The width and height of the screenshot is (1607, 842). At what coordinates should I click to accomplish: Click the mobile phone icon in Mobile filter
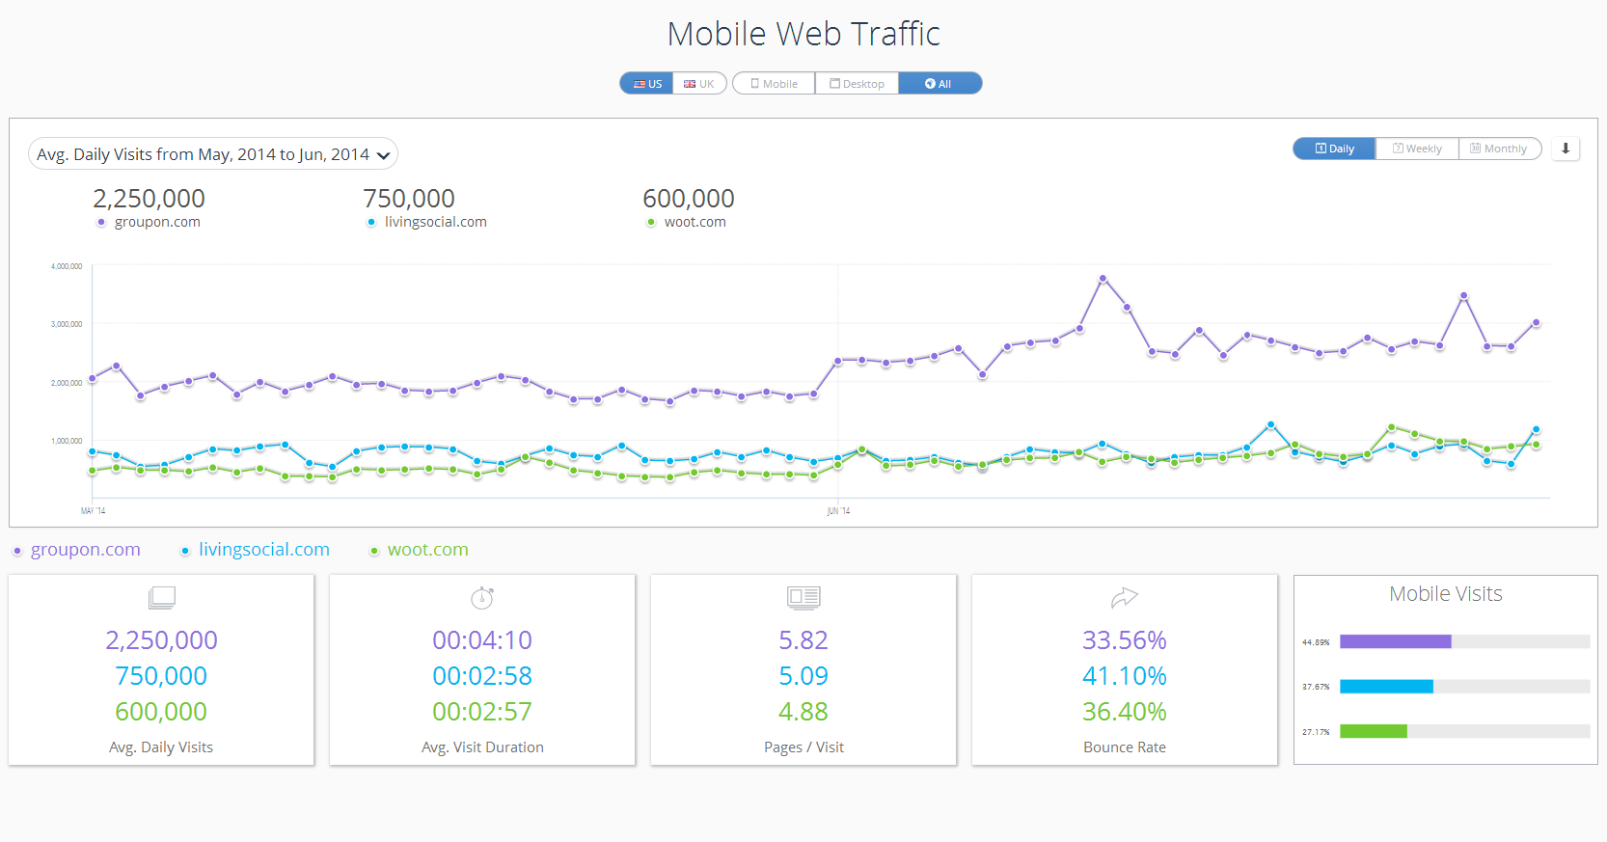(755, 84)
